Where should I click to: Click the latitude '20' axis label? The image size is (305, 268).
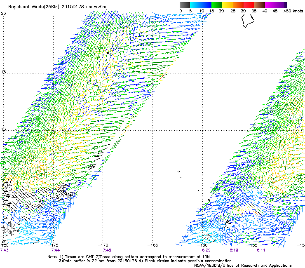tap(3, 14)
